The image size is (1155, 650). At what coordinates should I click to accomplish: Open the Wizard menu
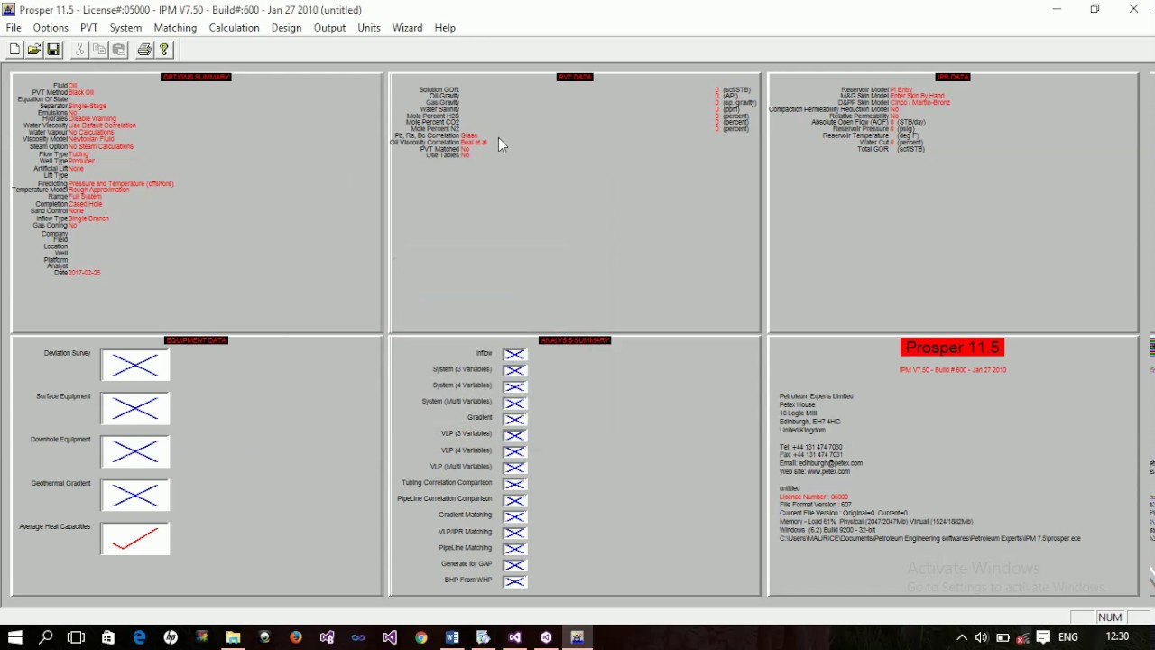[x=407, y=28]
